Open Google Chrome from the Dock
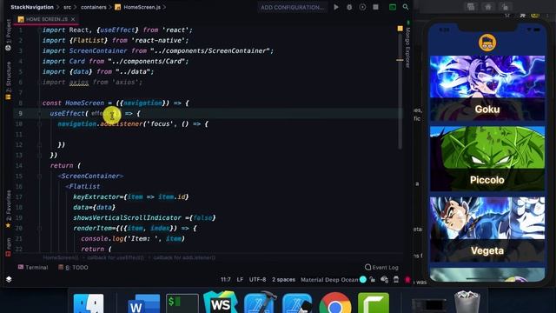556x313 pixels. (x=335, y=303)
